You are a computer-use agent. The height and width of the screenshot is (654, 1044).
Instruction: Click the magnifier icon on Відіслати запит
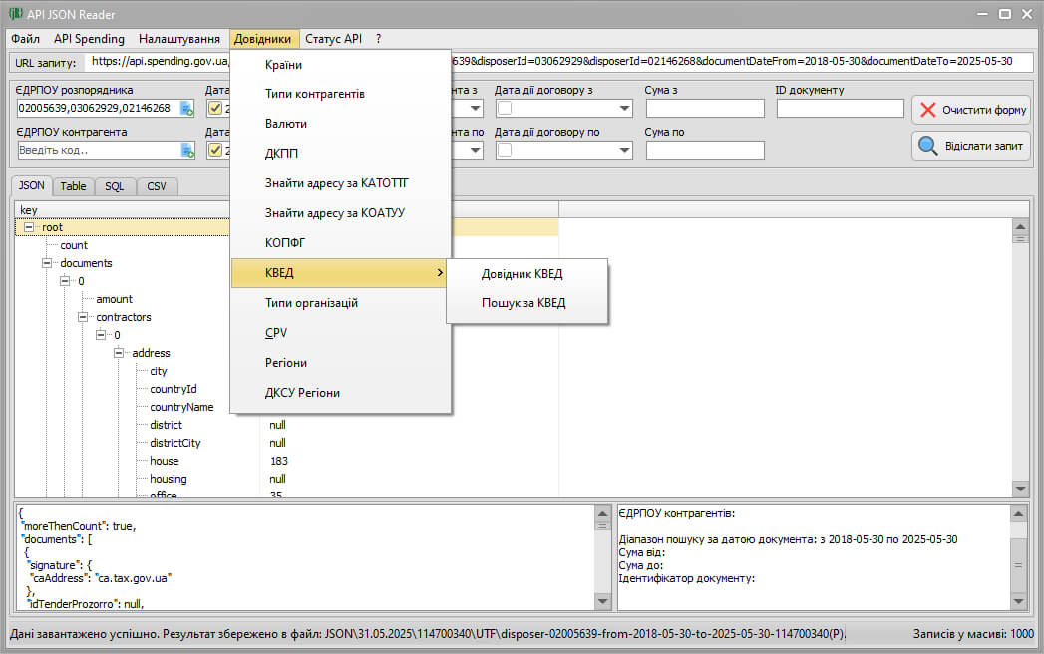(x=928, y=146)
